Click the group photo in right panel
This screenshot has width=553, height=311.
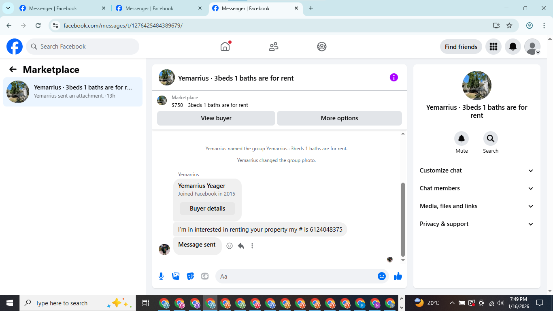tap(477, 85)
